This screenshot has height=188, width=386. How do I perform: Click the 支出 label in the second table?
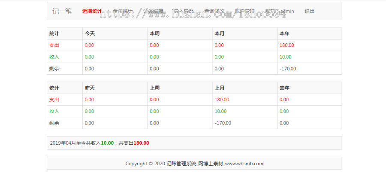coord(54,100)
